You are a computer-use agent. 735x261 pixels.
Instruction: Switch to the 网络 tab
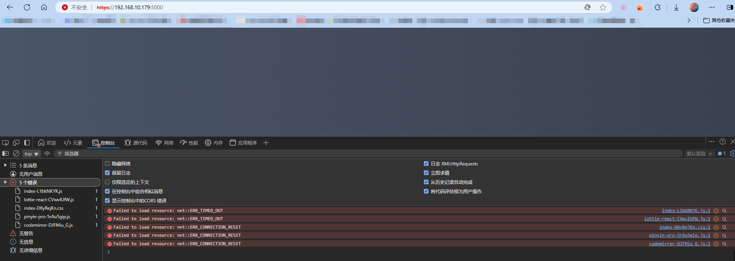pyautogui.click(x=164, y=143)
